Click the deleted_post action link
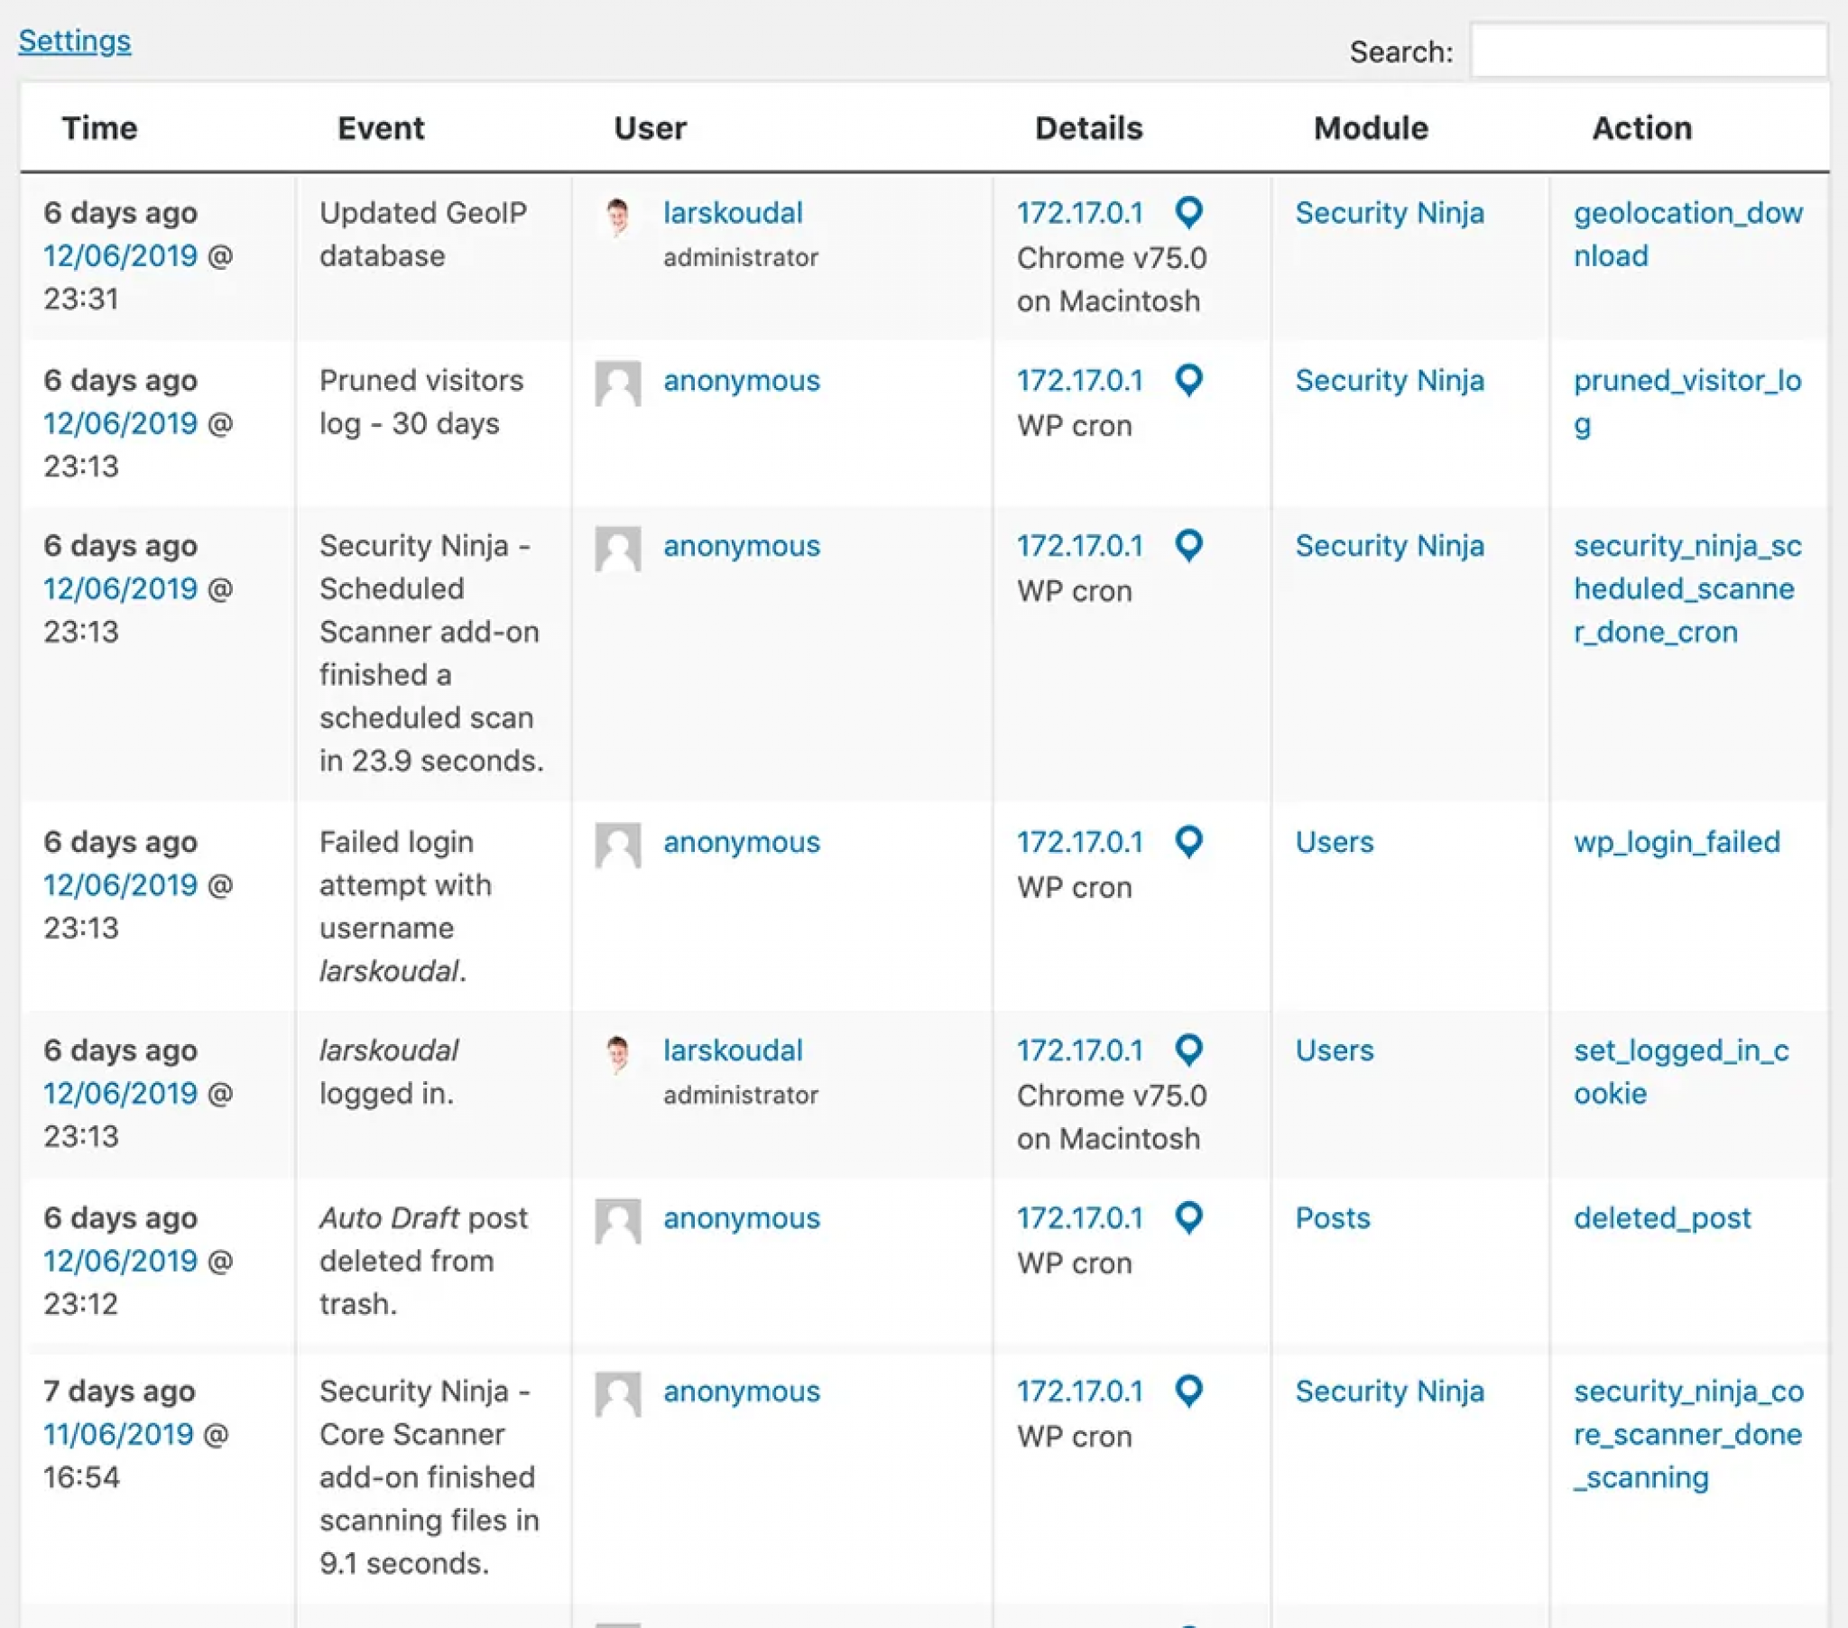 (x=1663, y=1218)
